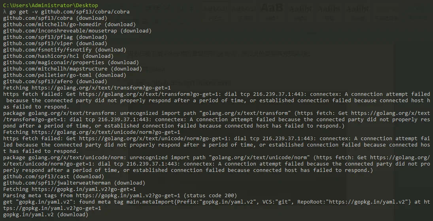
Task: Click the github.com/pelletier/go-toml download line
Action: tap(64, 75)
